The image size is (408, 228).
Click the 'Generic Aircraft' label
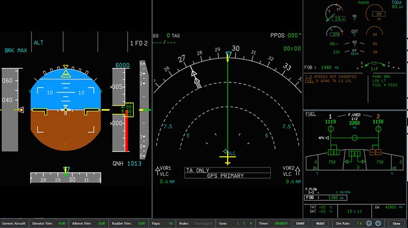(14, 224)
